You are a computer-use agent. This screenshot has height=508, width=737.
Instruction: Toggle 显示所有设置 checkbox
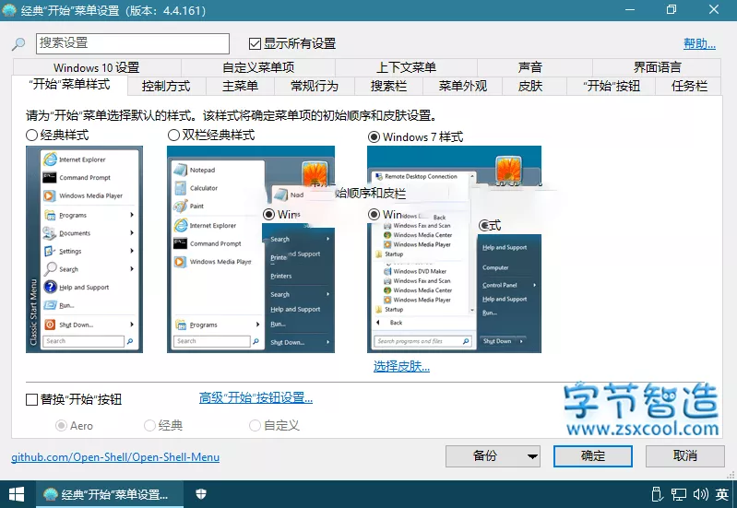(255, 43)
